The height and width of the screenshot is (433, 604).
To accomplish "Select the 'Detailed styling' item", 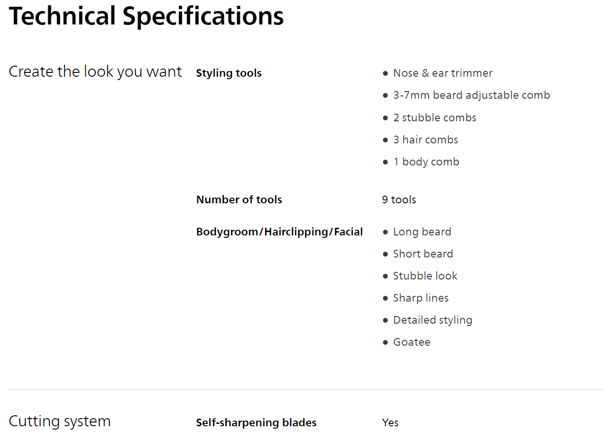I will tap(432, 320).
